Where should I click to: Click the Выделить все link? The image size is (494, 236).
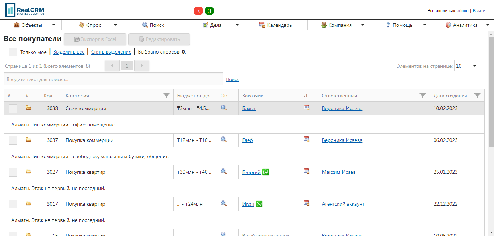pos(68,52)
